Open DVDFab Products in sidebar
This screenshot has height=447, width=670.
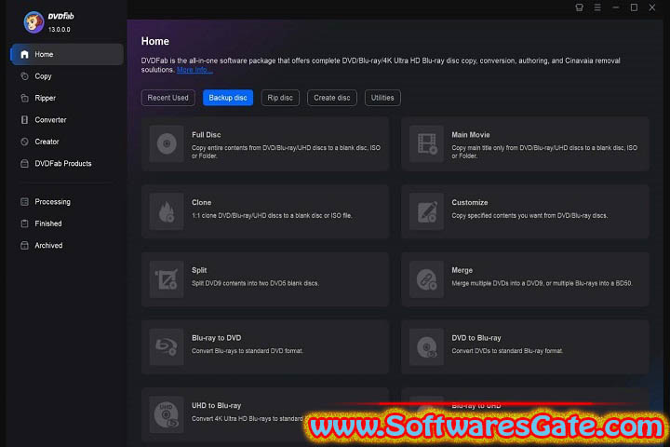click(63, 163)
